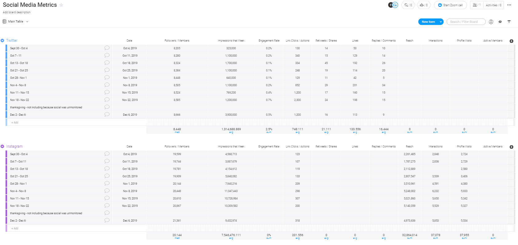Viewport: 518px width, 245px height.
Task: Click Add board description
Action: 17,12
